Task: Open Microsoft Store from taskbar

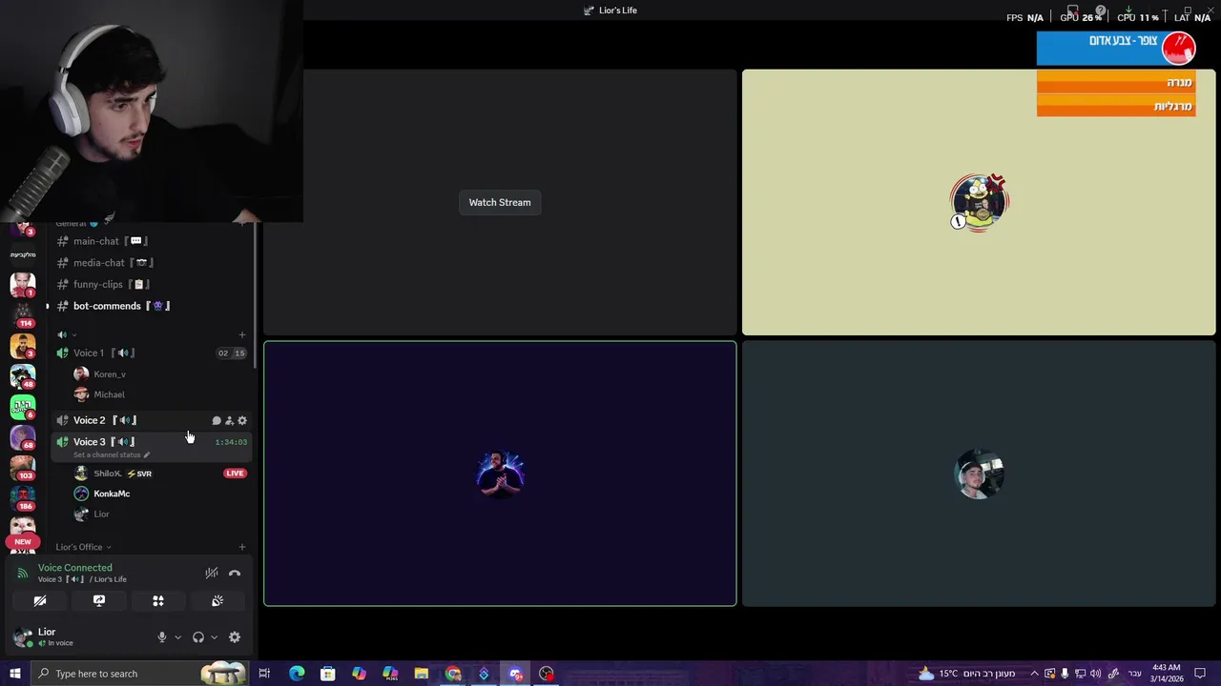Action: point(328,674)
